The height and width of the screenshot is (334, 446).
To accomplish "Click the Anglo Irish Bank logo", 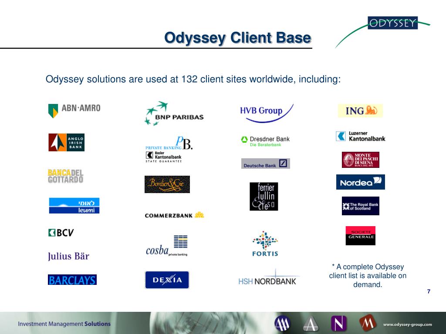I will click(x=66, y=142).
